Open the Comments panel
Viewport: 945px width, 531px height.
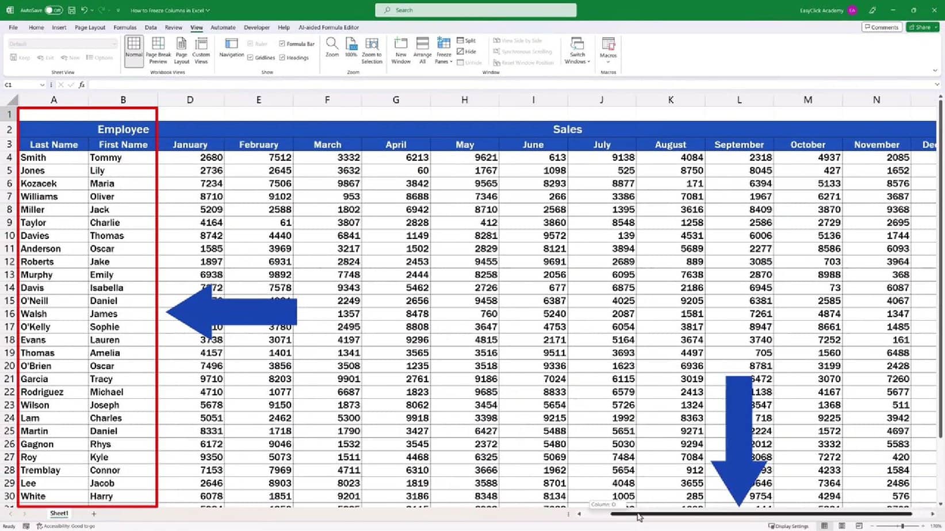(x=881, y=27)
